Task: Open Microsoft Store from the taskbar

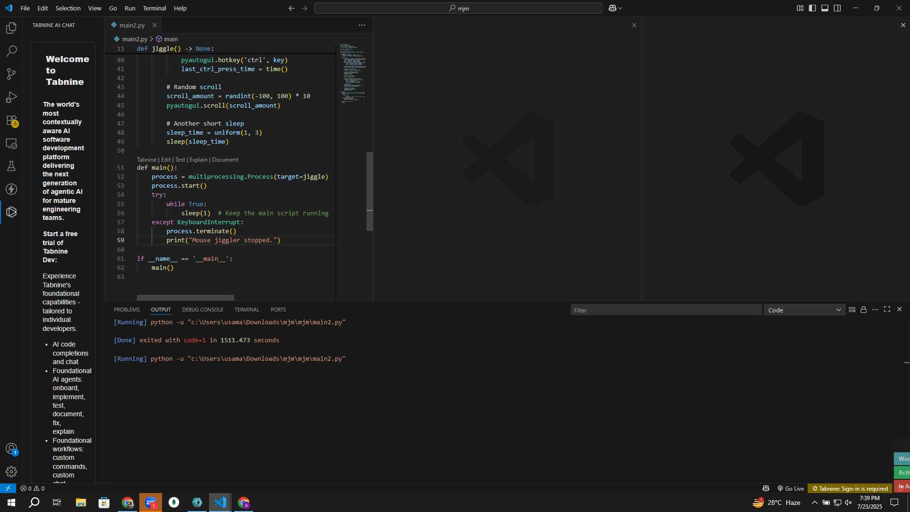Action: pyautogui.click(x=104, y=503)
